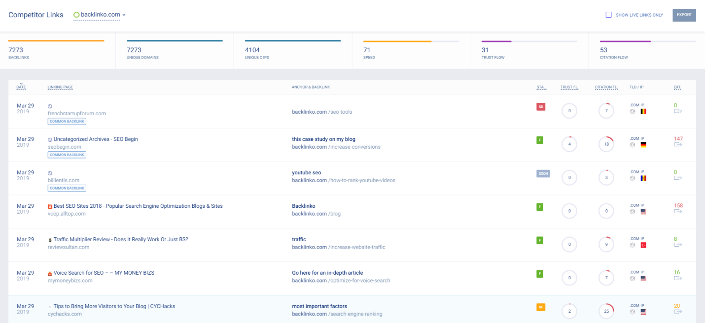Select the Backlinks 7273 summary tab
The height and width of the screenshot is (323, 705).
(x=56, y=50)
